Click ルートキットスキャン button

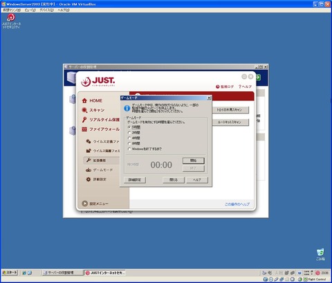point(230,122)
